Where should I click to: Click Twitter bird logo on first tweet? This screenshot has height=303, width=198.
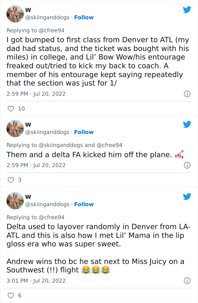click(x=187, y=10)
